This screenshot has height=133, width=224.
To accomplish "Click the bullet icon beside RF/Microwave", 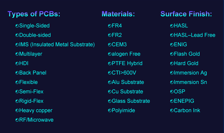I will click(x=17, y=120).
